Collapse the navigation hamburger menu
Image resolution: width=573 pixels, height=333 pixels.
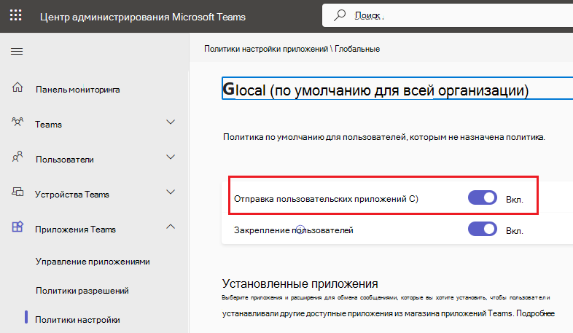click(x=17, y=52)
